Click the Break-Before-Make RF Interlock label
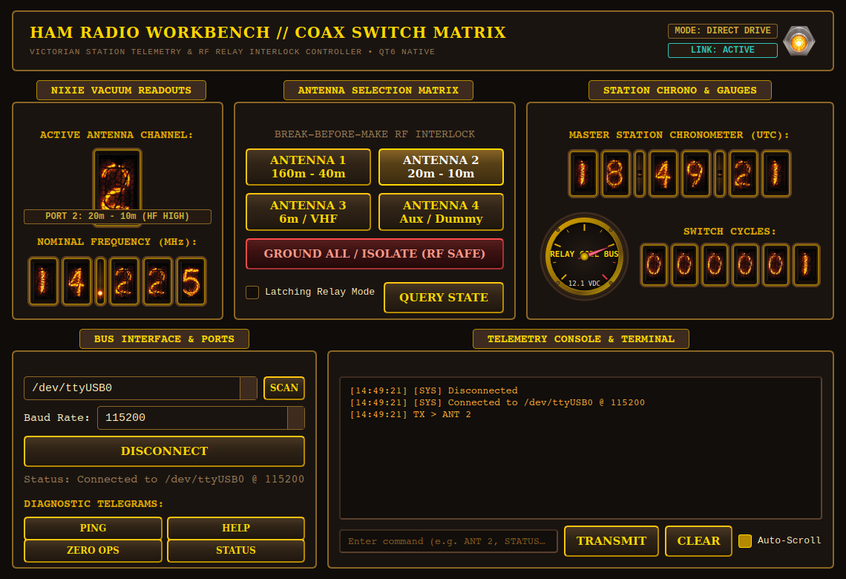The height and width of the screenshot is (579, 846). (x=375, y=134)
